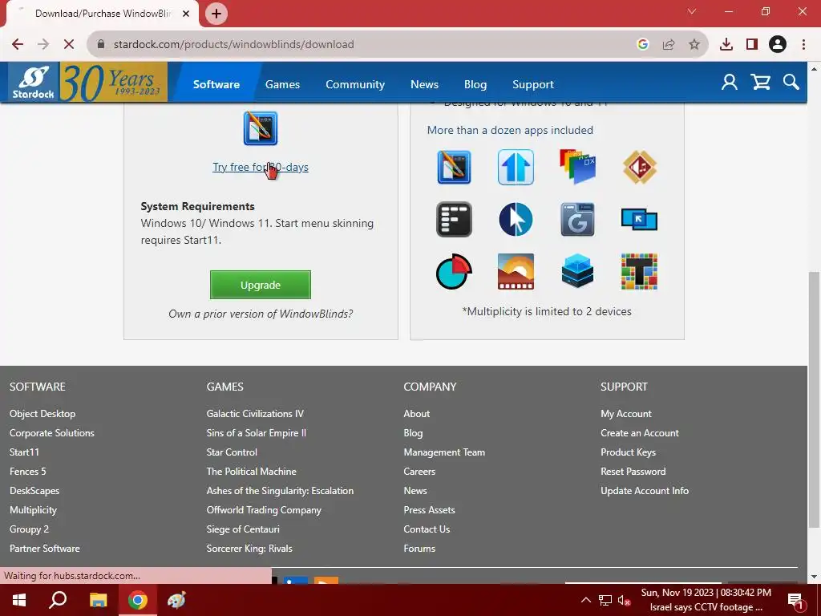Viewport: 821px width, 616px height.
Task: Open Product Keys link
Action: click(x=628, y=452)
